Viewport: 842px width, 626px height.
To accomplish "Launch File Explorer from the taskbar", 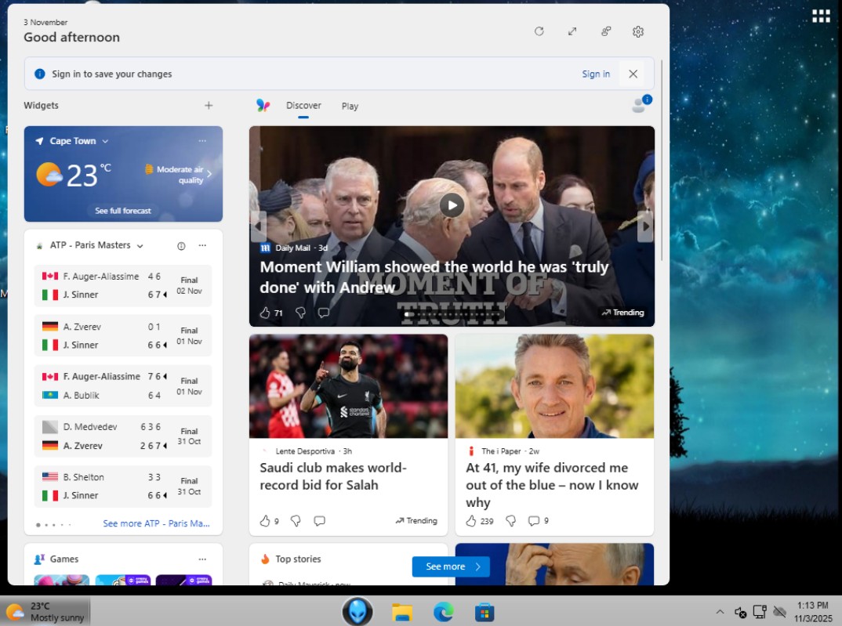I will click(402, 612).
